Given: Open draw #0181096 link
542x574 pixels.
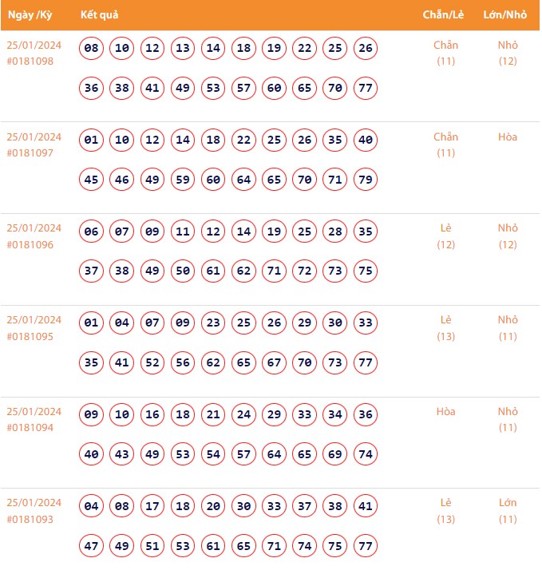Looking at the screenshot, I should [30, 244].
